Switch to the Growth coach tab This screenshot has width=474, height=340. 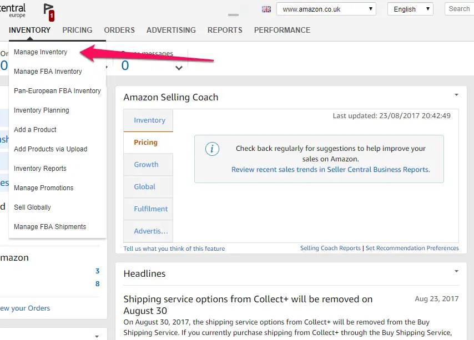(x=148, y=165)
